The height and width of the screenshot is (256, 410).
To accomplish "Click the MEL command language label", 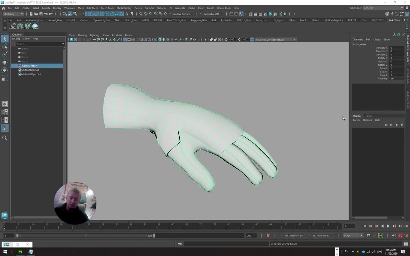I will 180,244.
